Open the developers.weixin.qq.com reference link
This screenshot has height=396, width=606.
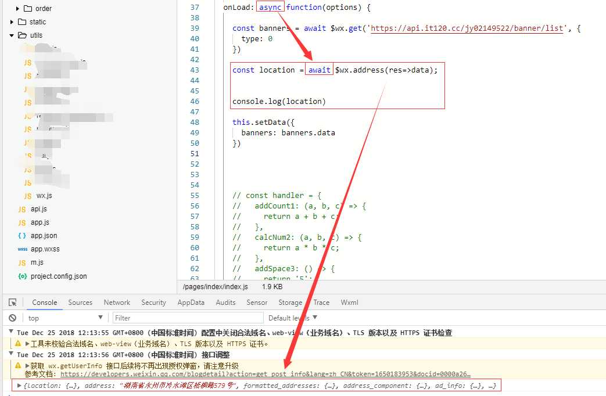click(x=266, y=374)
